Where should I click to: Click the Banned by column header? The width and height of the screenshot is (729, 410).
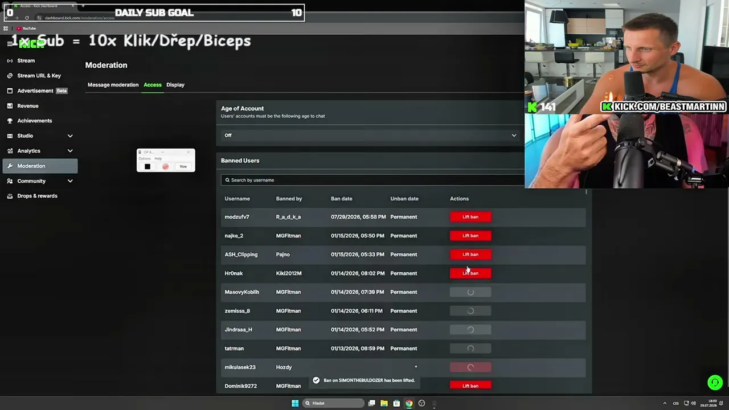289,199
